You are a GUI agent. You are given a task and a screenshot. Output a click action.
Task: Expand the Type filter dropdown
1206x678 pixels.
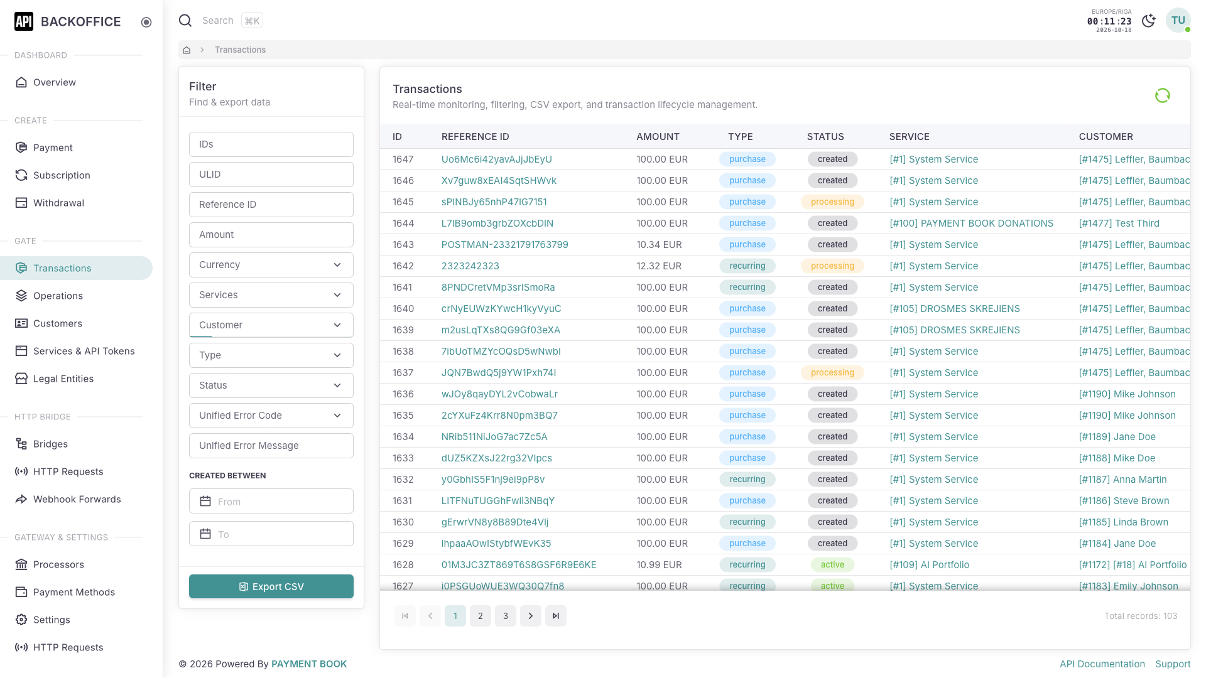[271, 355]
